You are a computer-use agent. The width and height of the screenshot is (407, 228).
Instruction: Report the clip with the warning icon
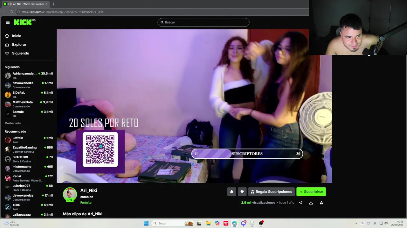[x=321, y=203]
